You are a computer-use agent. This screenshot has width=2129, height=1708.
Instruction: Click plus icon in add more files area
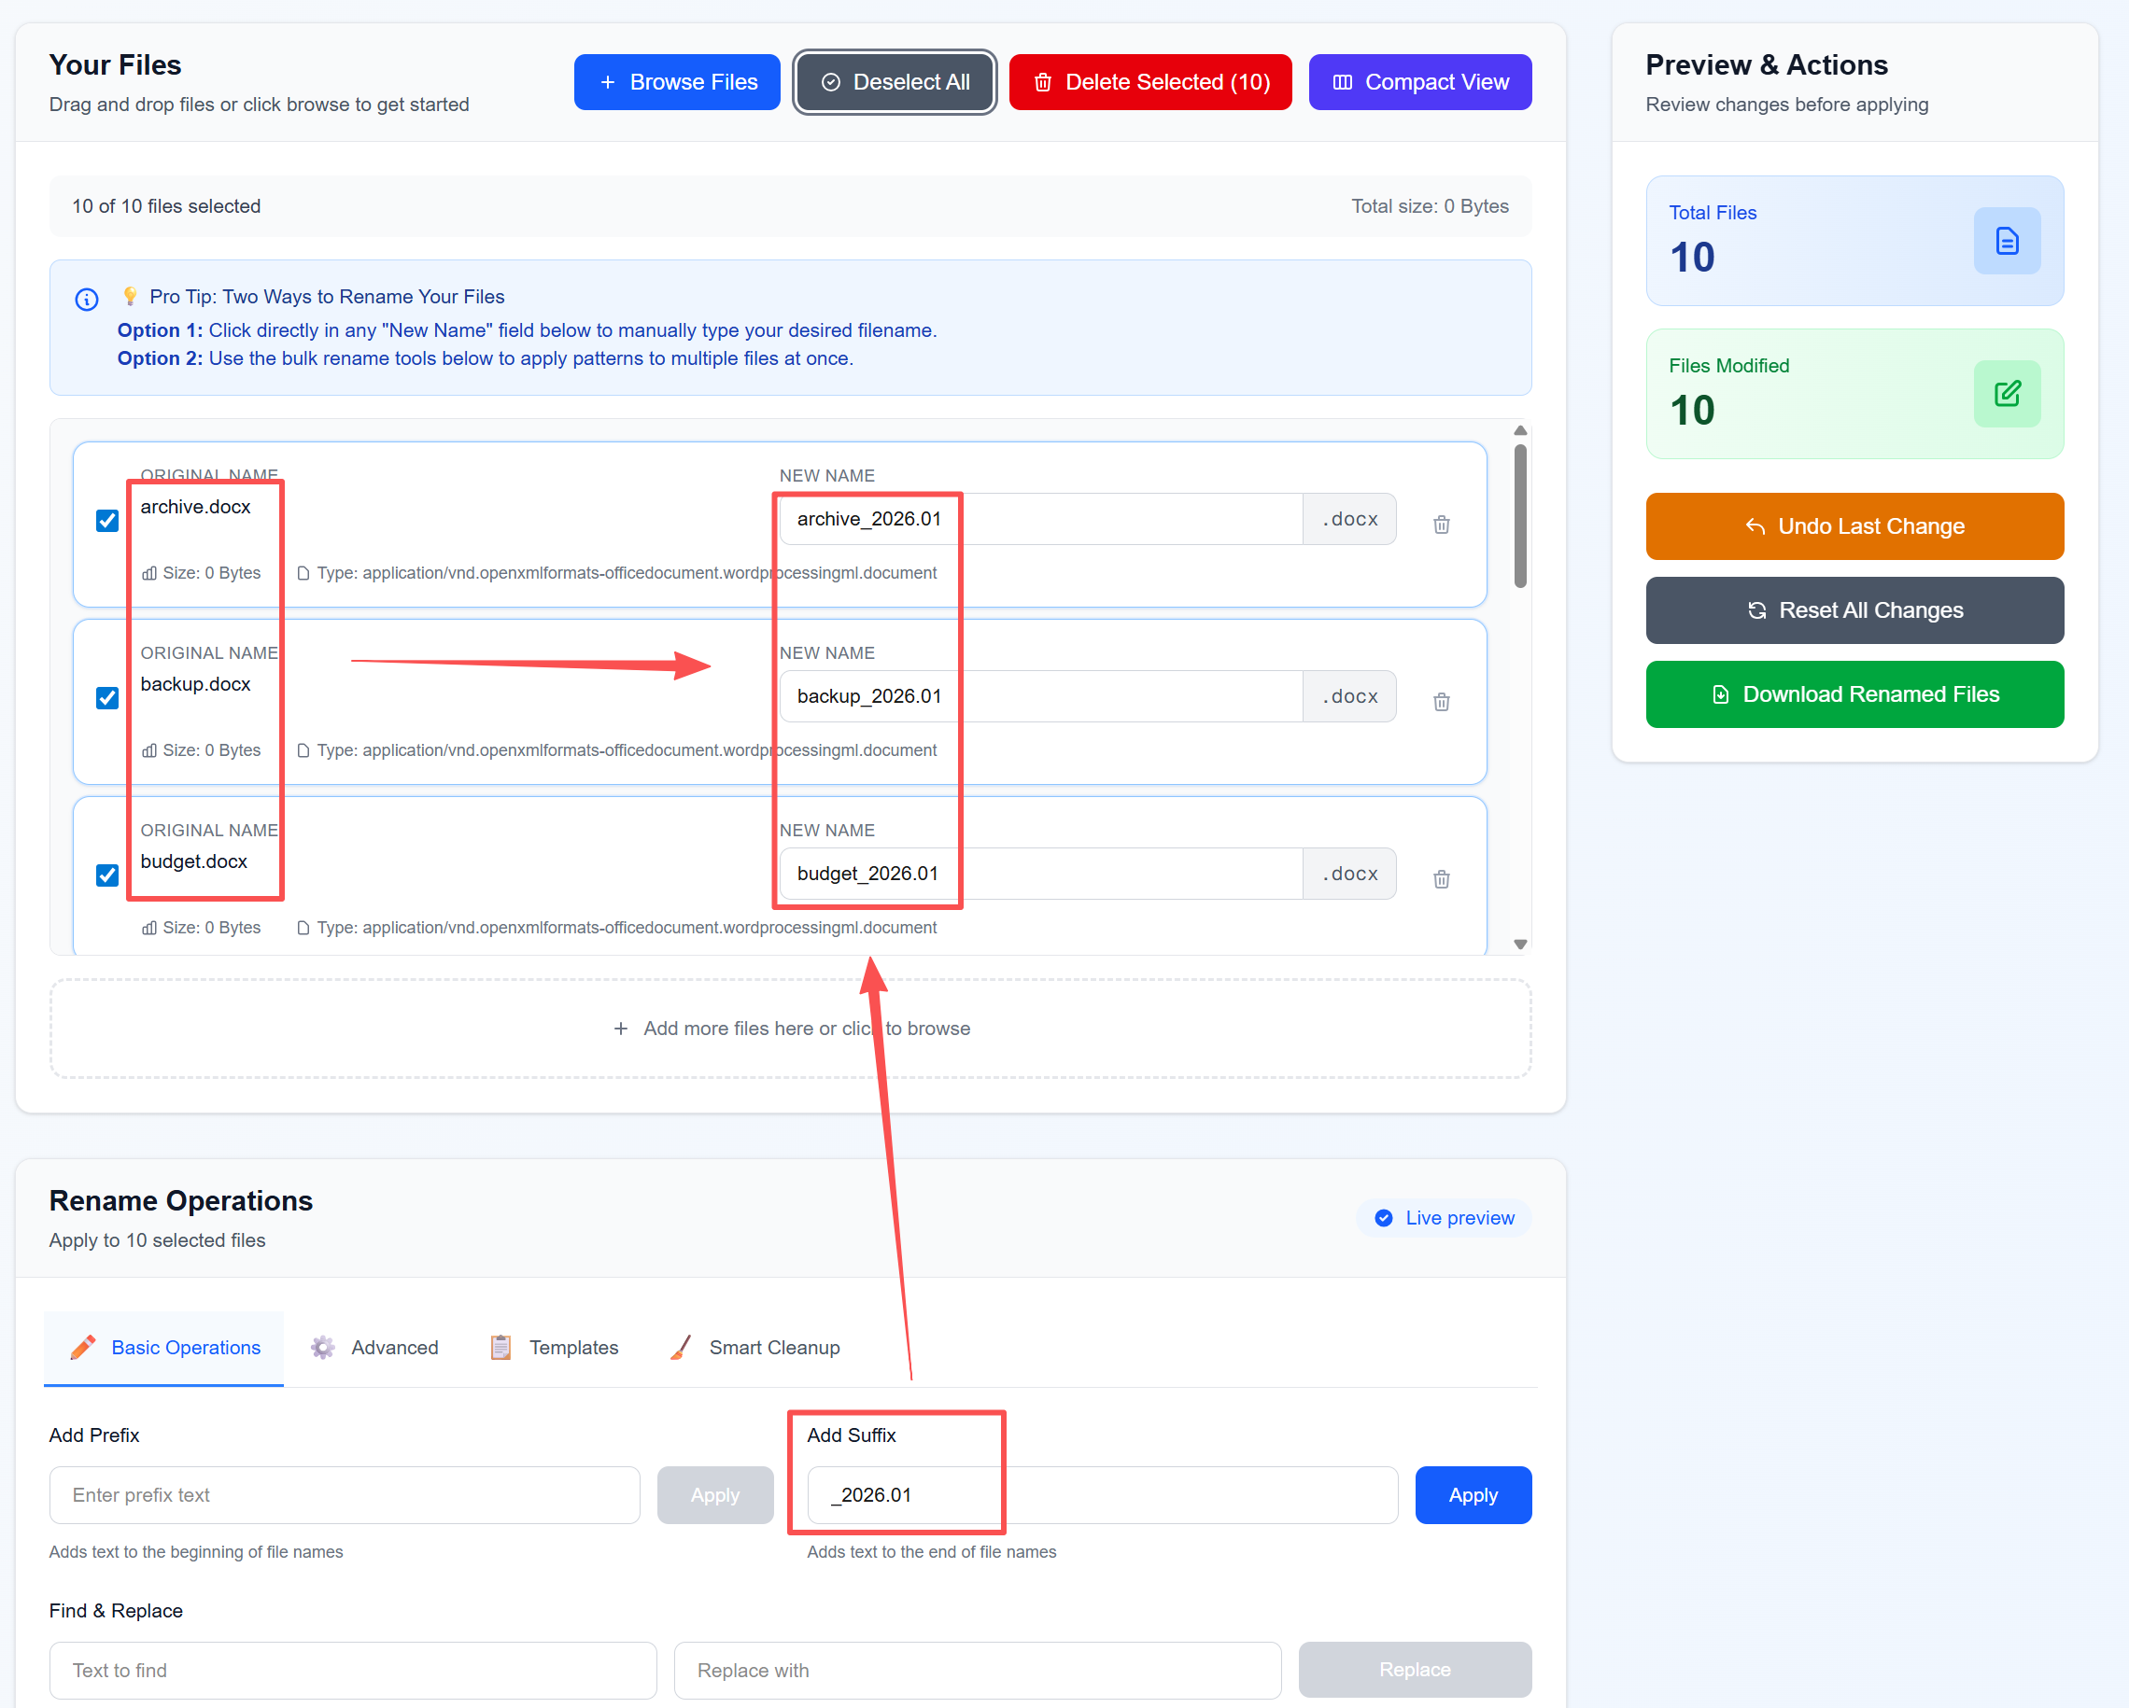pyautogui.click(x=620, y=1029)
